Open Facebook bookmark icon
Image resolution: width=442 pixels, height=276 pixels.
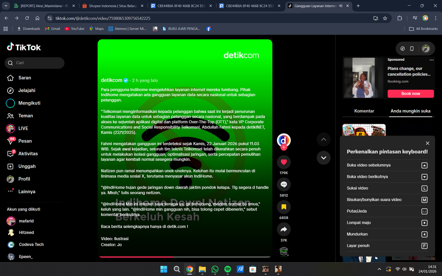tap(209, 29)
